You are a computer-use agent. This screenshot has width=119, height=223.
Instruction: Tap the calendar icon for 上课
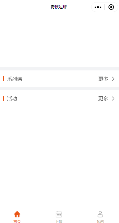pyautogui.click(x=59, y=214)
